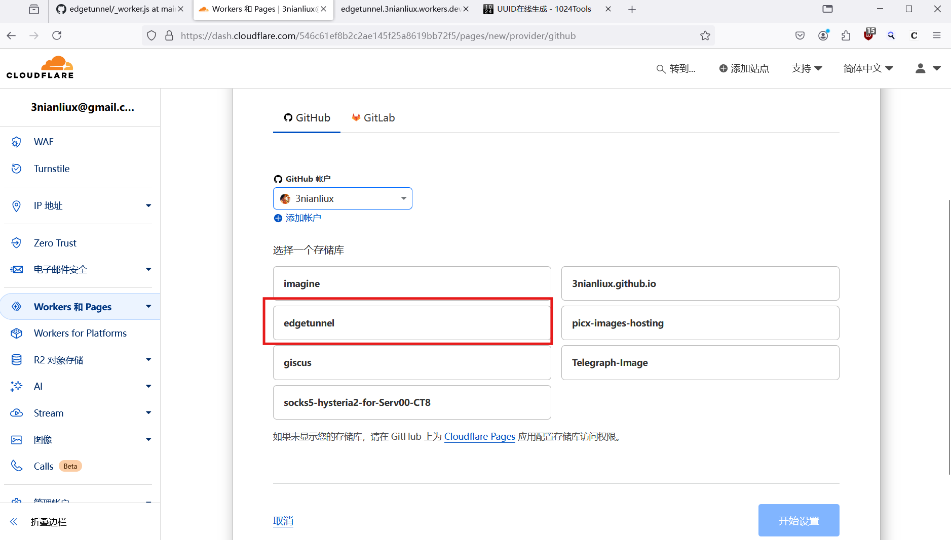Click the plus icon beside 添加站点

tap(724, 68)
